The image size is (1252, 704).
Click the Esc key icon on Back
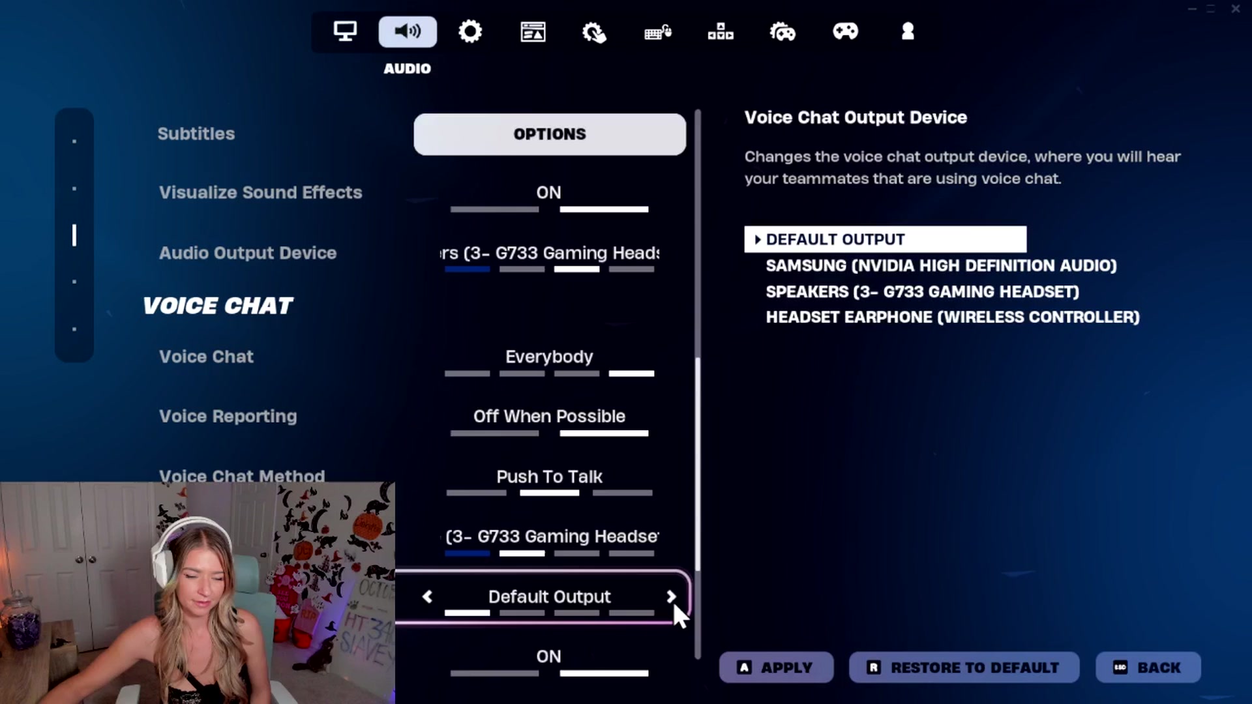(x=1120, y=667)
